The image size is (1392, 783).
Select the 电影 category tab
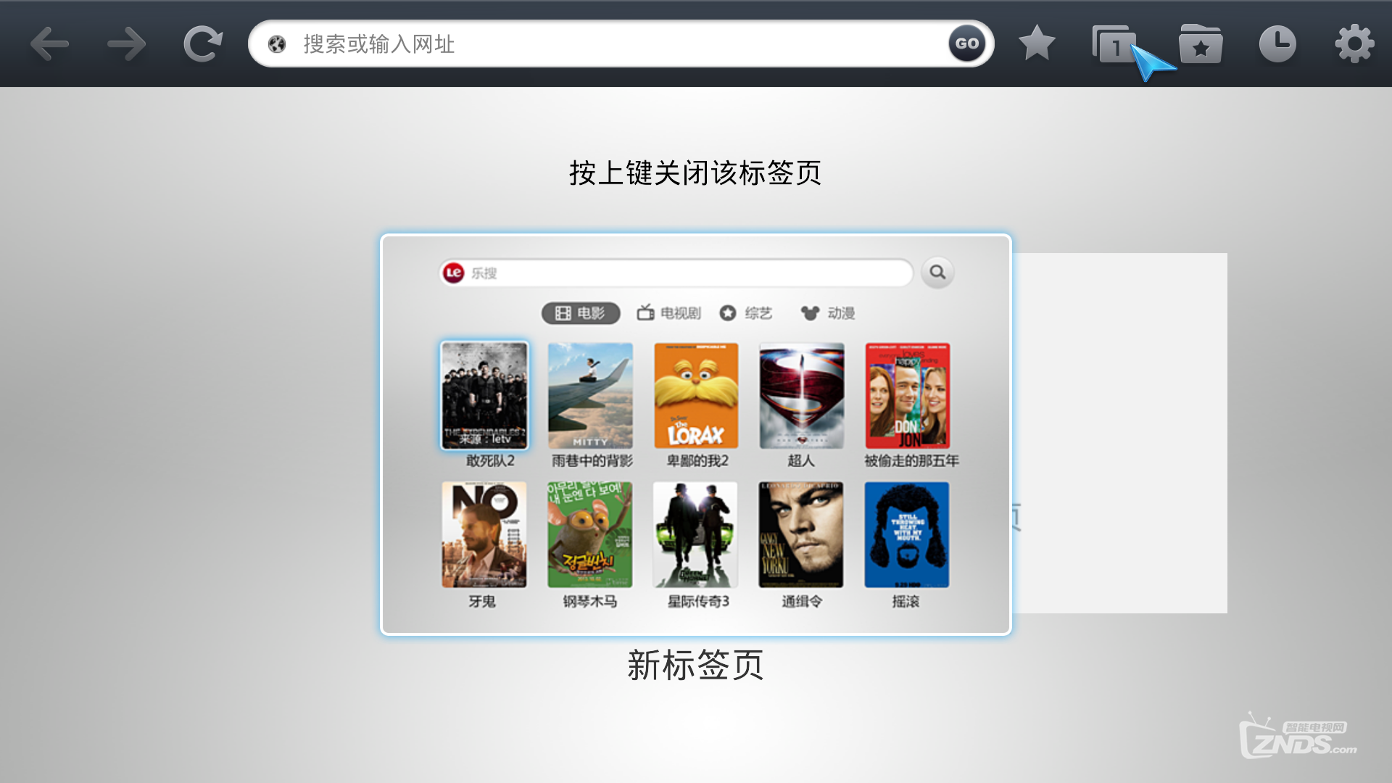click(581, 313)
